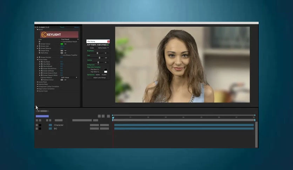
Task: Use the Alpha Bias eyedropper
Action: [x=65, y=53]
